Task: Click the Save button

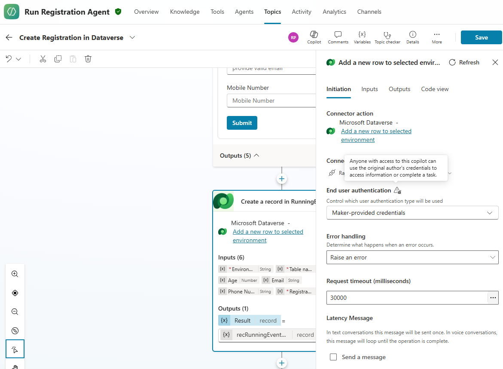Action: point(481,37)
